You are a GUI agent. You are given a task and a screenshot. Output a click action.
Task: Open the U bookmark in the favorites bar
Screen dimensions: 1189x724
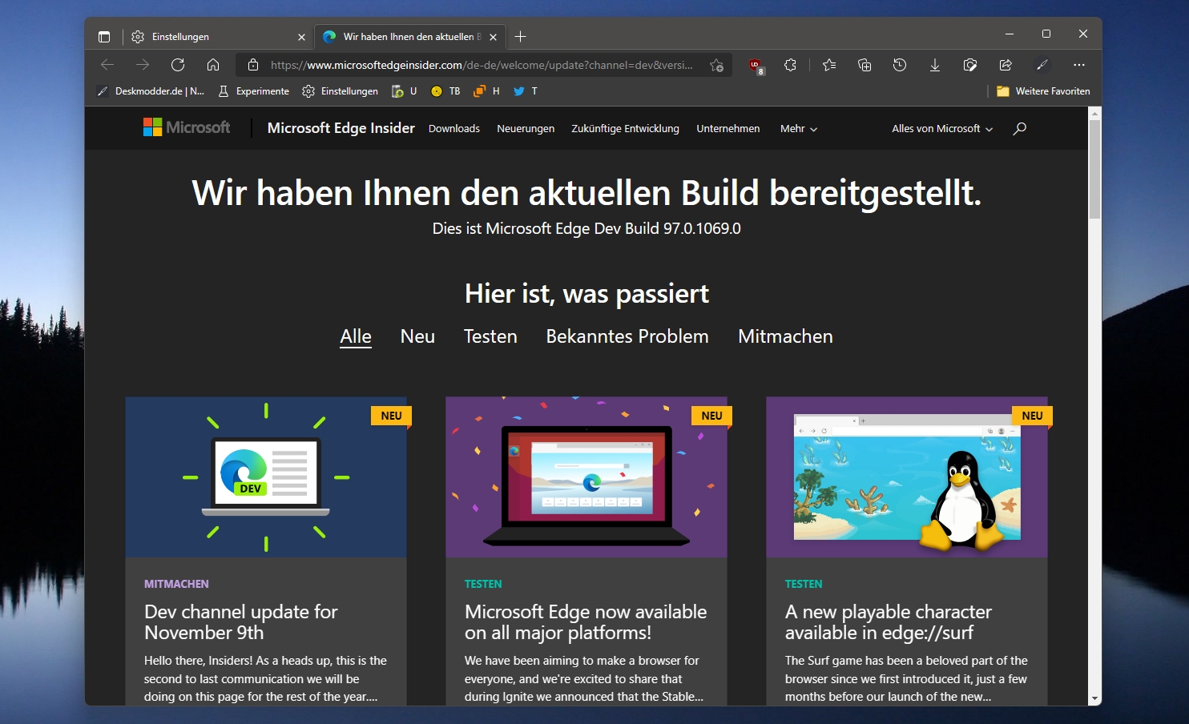click(405, 91)
